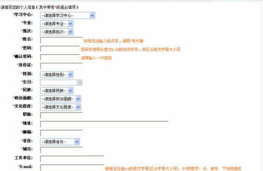
Task: Open the 专业 selection dropdown
Action: [57, 24]
